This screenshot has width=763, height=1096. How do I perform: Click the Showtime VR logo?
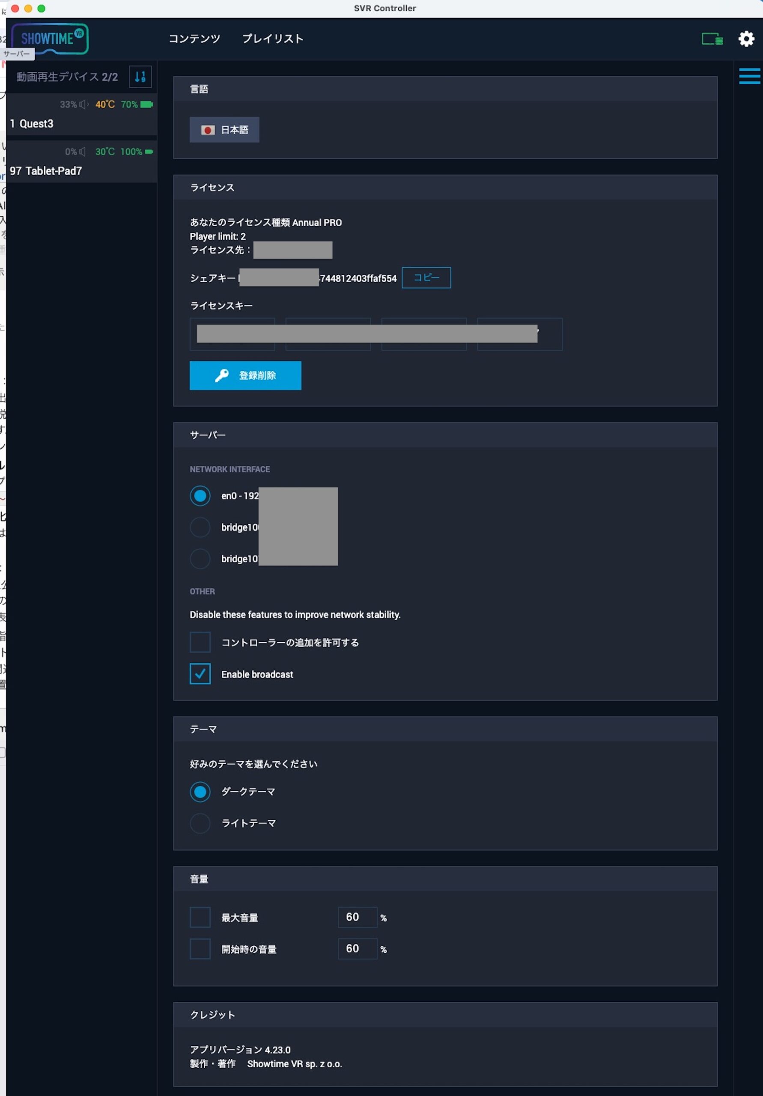coord(50,38)
